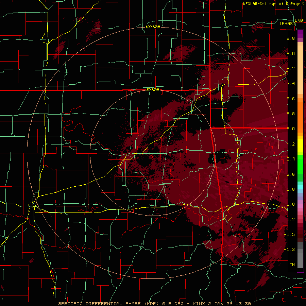Click the 3.4 scale value
This screenshot has height=306, width=306.
291,159
